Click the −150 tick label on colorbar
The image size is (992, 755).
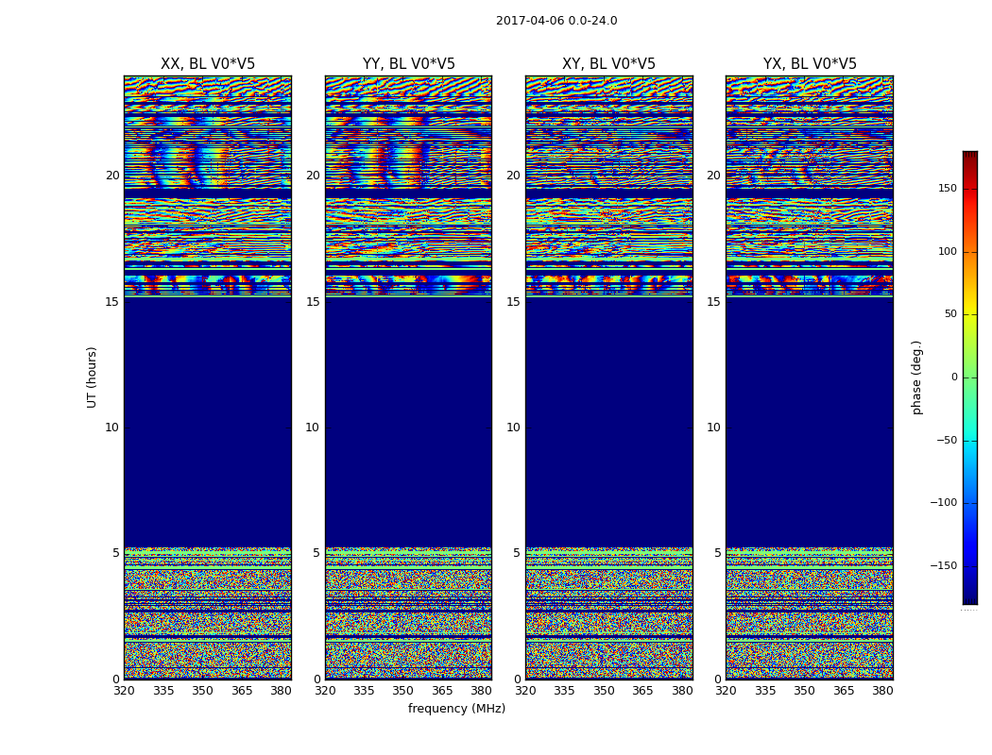pos(943,565)
